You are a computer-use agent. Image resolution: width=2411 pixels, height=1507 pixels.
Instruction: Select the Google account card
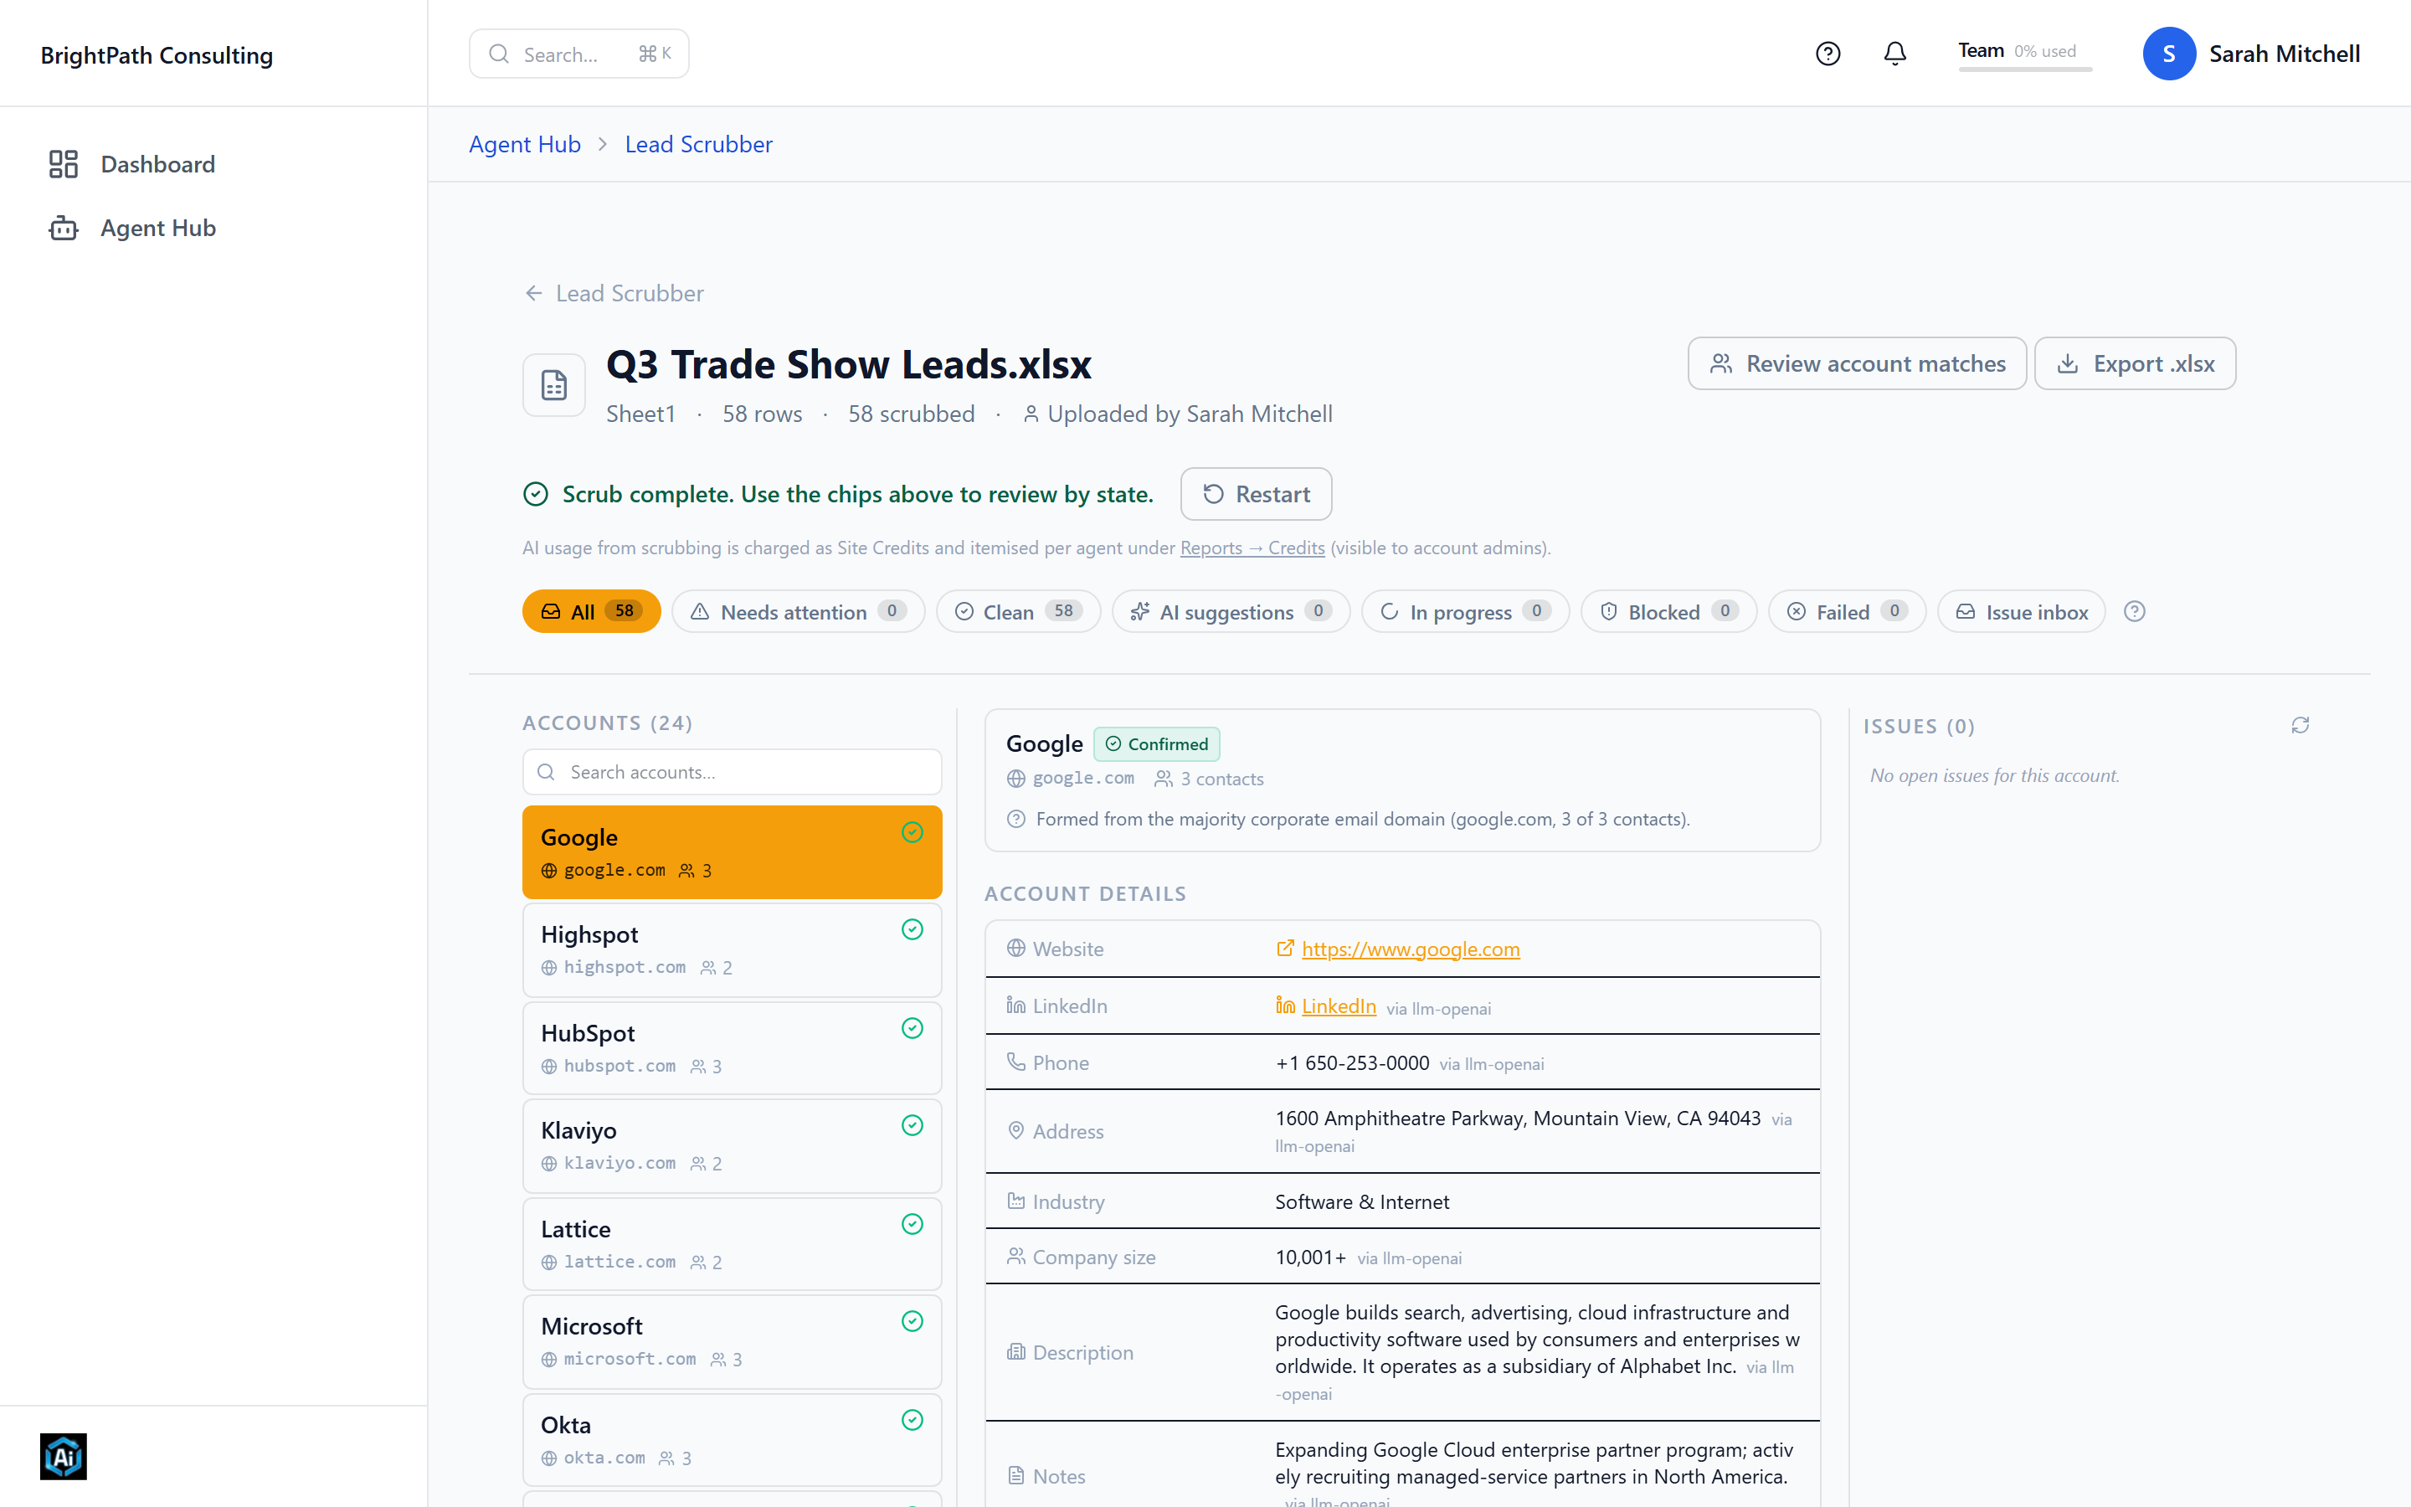733,852
